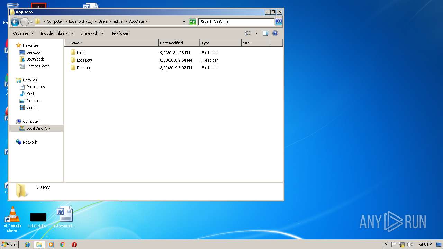Select Local Disk (C:) in the breadcrumb
This screenshot has width=443, height=249.
coord(81,21)
